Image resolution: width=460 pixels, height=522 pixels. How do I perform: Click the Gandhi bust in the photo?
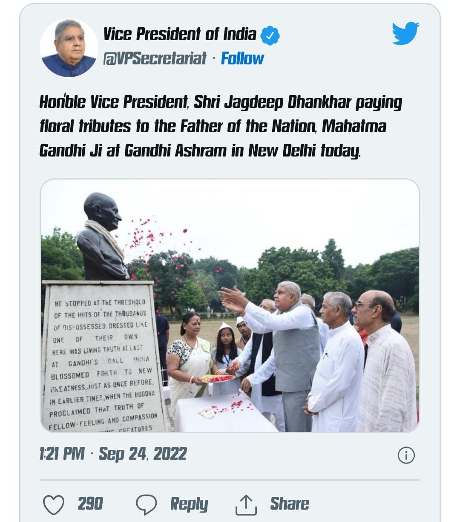pyautogui.click(x=102, y=237)
